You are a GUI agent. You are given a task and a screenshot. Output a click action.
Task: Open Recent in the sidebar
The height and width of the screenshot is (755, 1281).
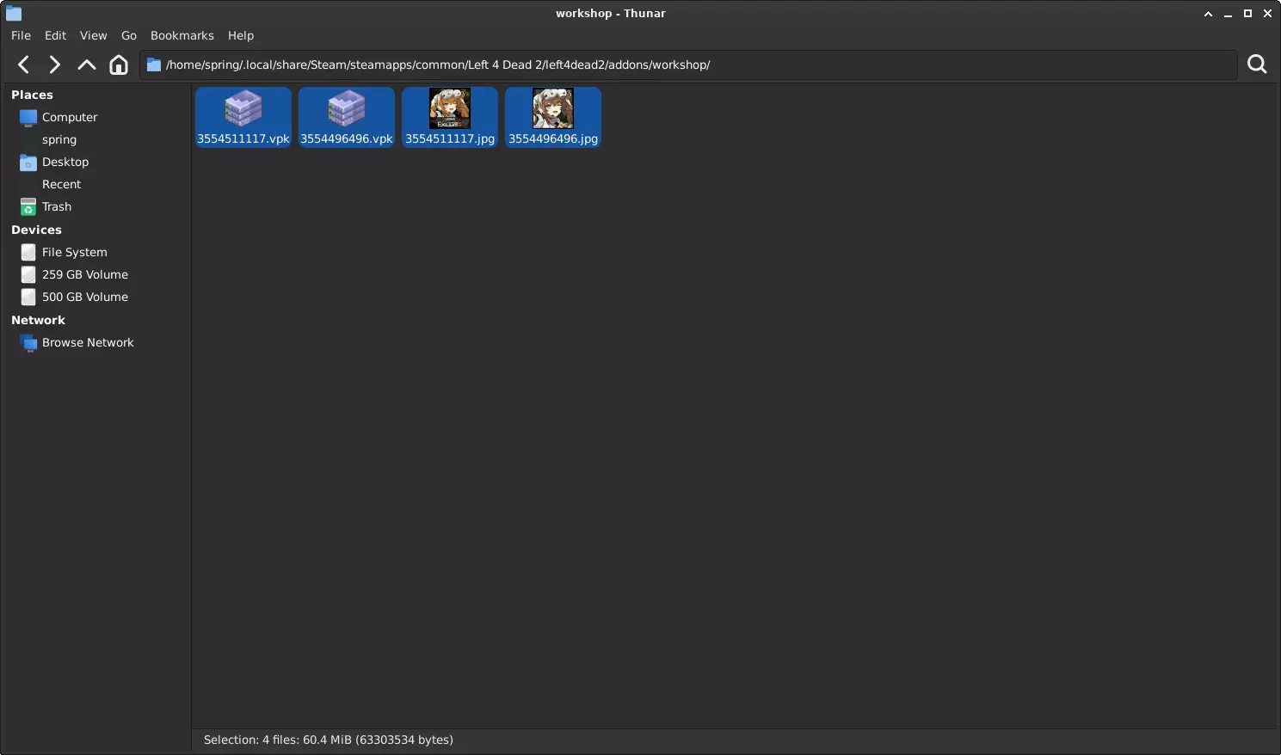point(61,184)
